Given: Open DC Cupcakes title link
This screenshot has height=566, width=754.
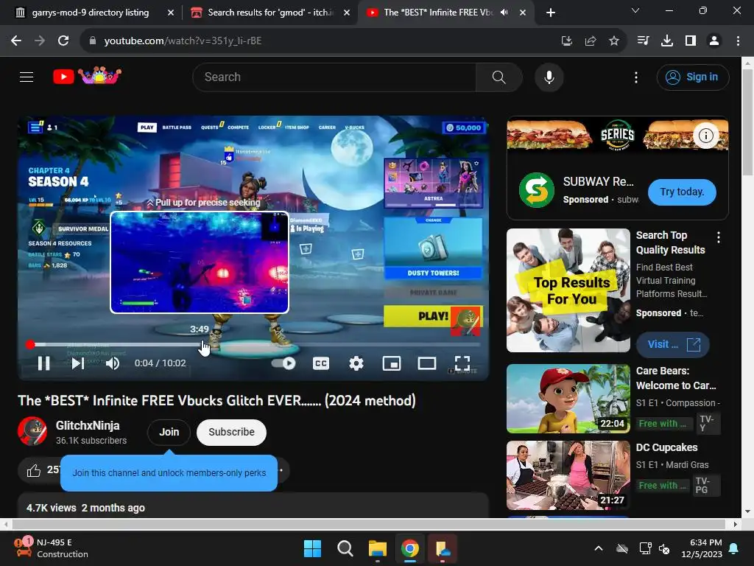Looking at the screenshot, I should (666, 447).
